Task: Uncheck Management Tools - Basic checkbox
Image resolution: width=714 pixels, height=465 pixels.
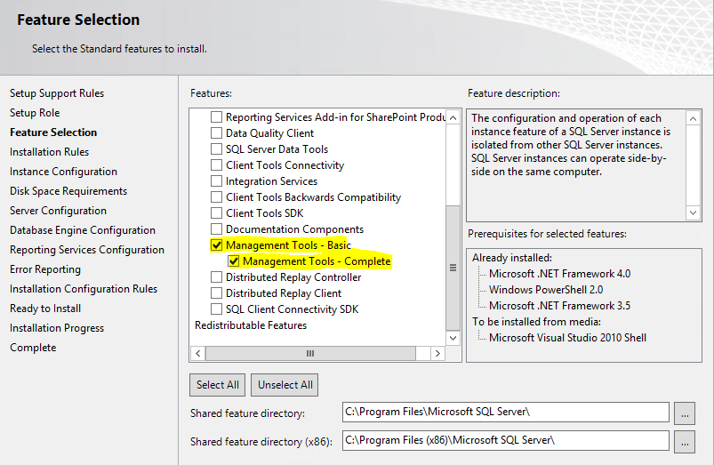Action: click(x=216, y=245)
